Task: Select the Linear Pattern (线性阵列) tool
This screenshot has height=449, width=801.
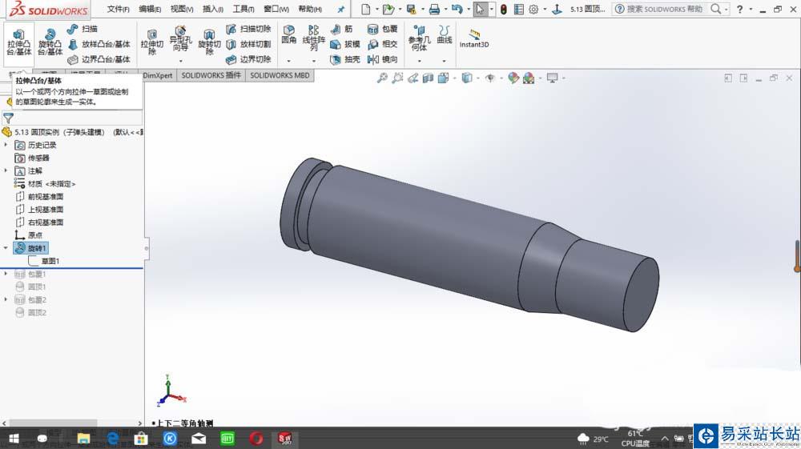Action: click(x=314, y=38)
